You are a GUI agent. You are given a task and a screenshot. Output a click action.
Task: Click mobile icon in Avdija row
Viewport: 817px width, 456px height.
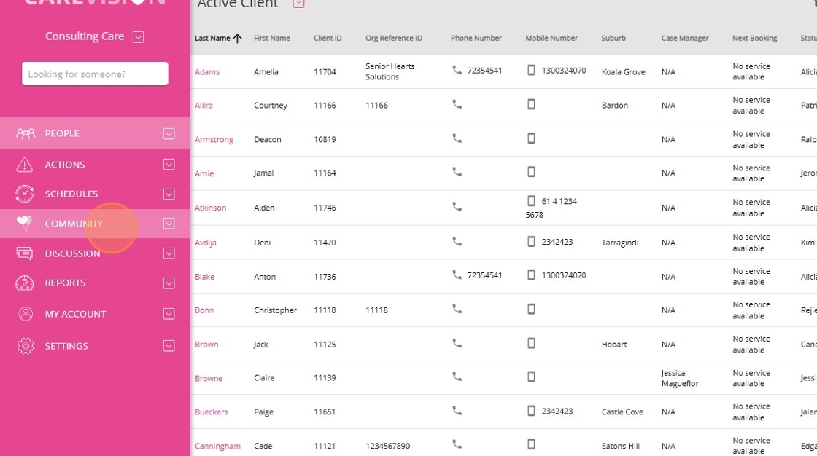[x=531, y=242]
